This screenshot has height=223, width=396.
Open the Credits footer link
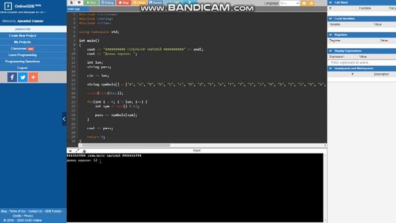17,216
